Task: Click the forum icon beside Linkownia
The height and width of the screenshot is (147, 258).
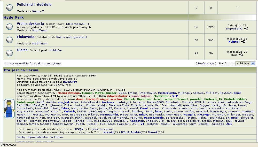Action: tap(10, 40)
